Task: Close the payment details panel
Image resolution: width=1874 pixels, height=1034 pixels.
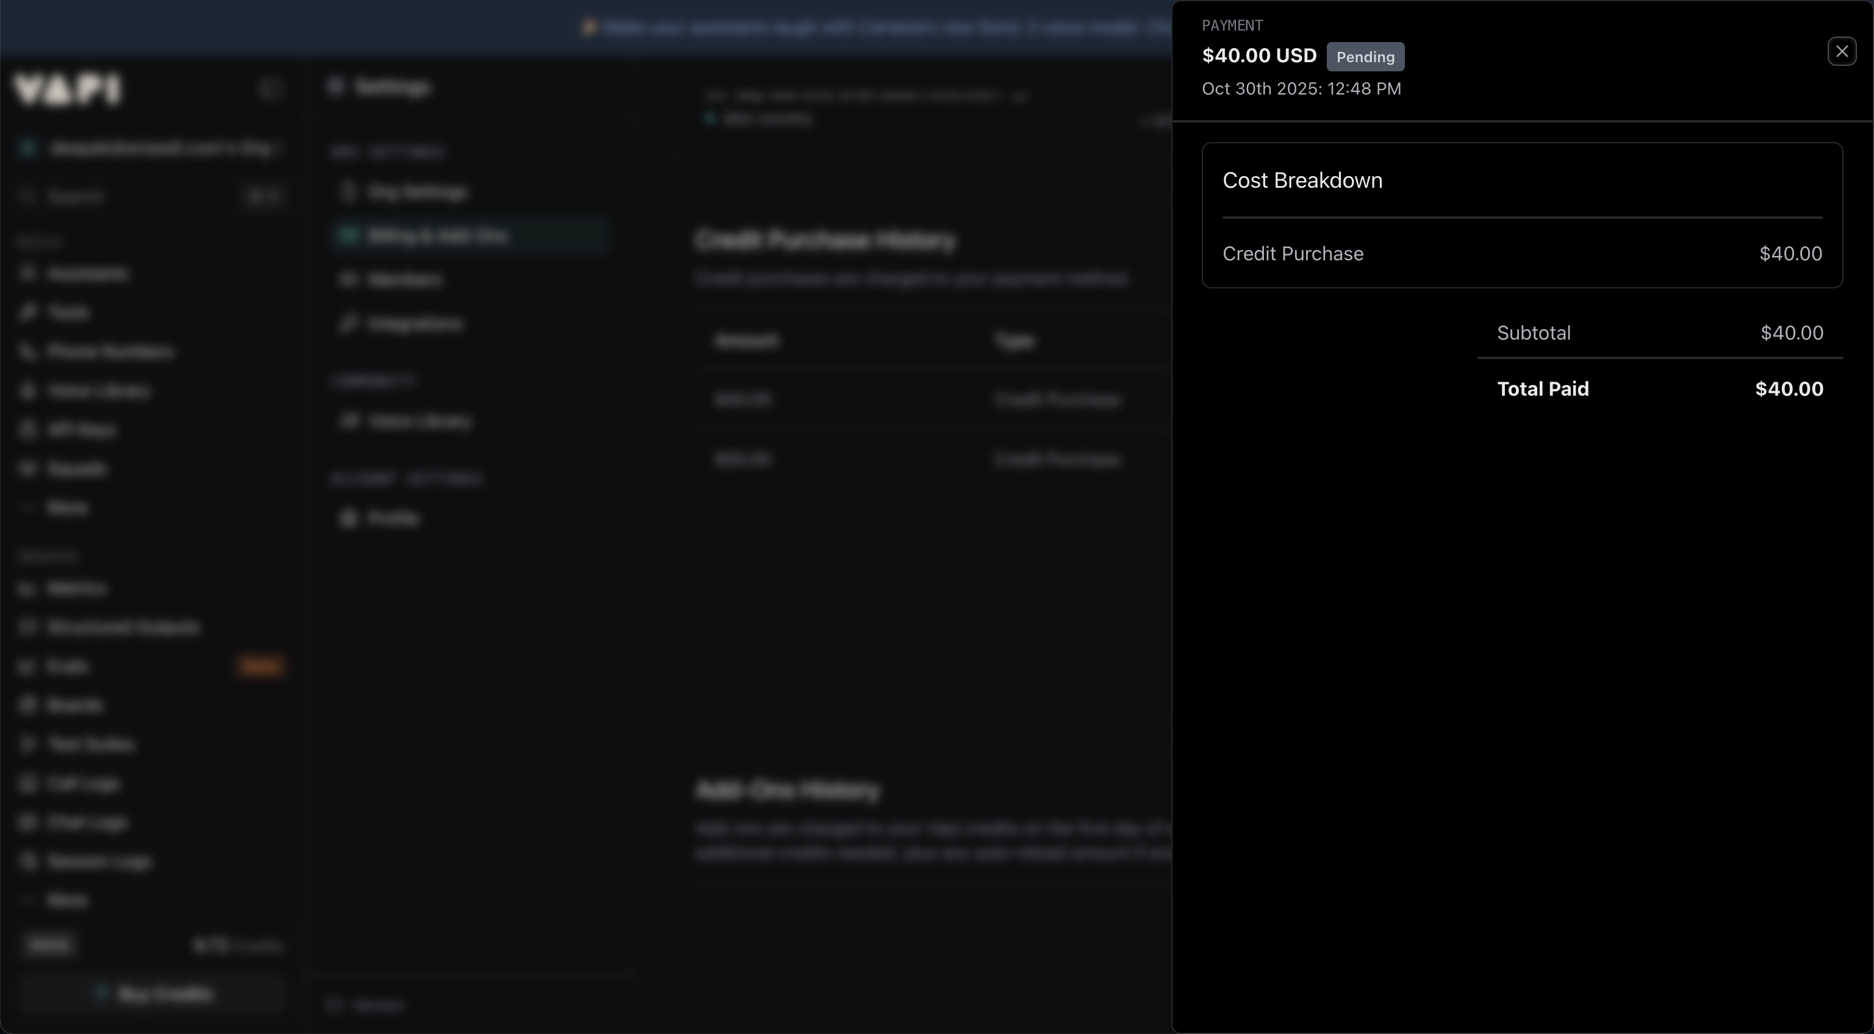Action: tap(1841, 52)
